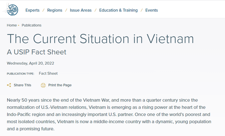Click the Print the Page link

(x=60, y=85)
